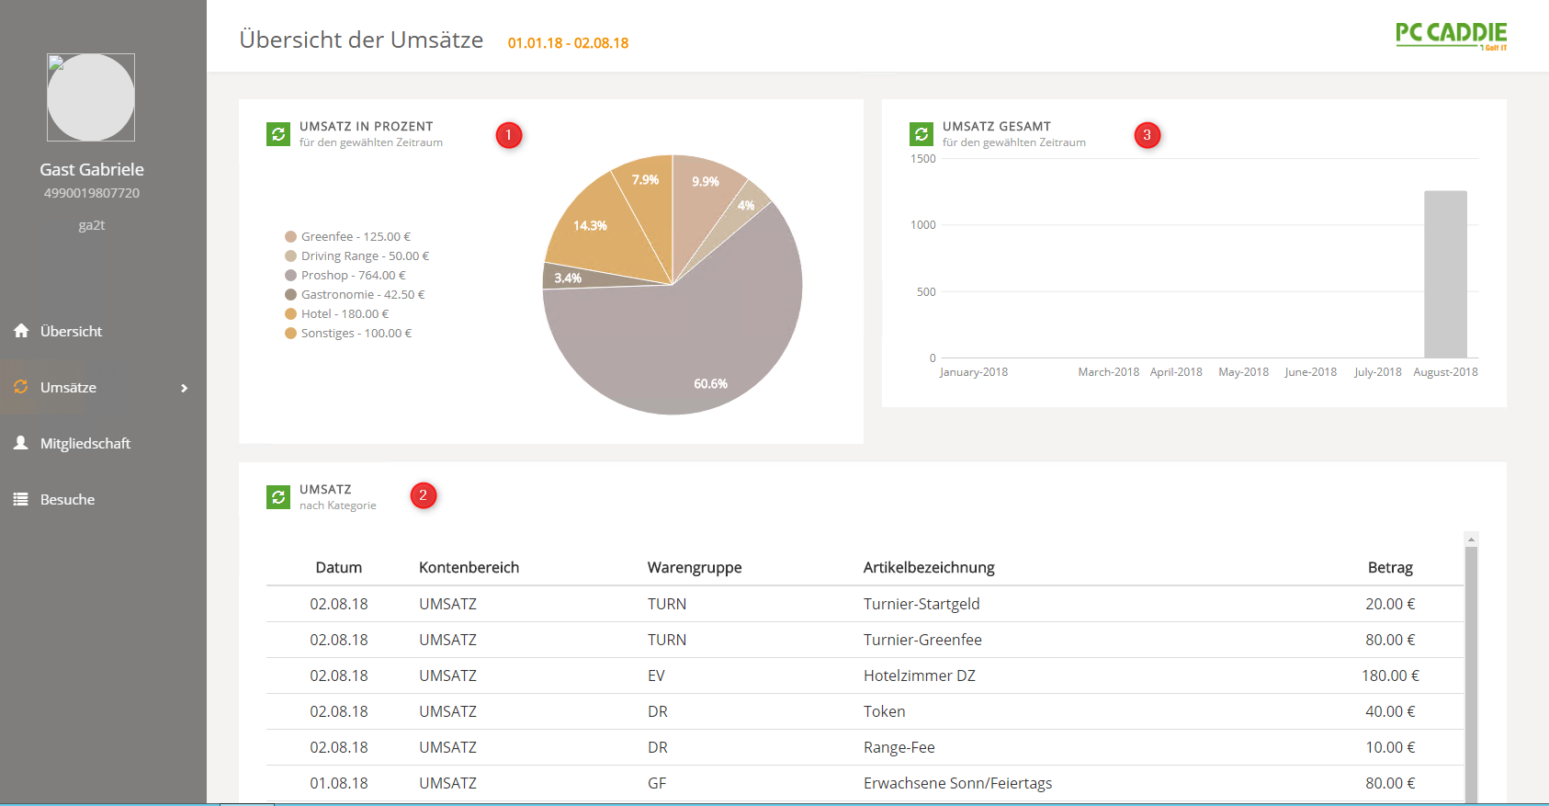This screenshot has height=806, width=1549.
Task: Open the Besuche menu item
Action: click(67, 499)
